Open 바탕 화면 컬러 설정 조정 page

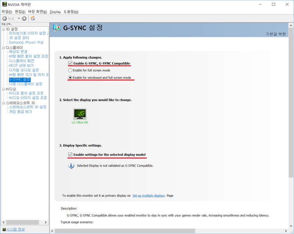coord(29,56)
